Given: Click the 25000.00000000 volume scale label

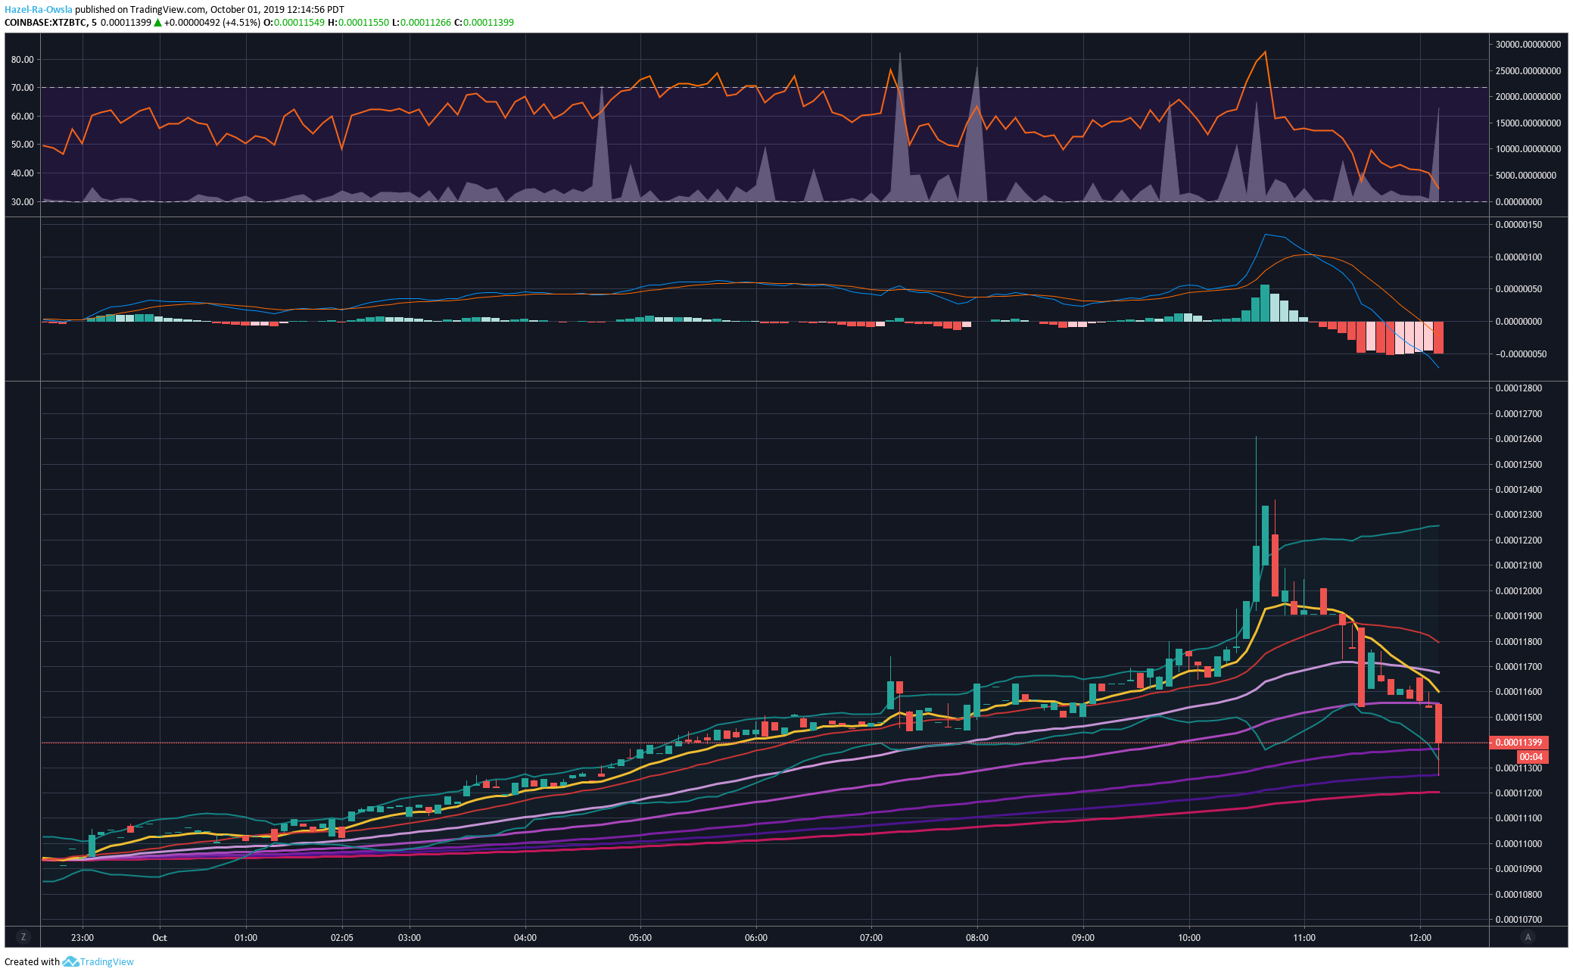Looking at the screenshot, I should pyautogui.click(x=1528, y=71).
